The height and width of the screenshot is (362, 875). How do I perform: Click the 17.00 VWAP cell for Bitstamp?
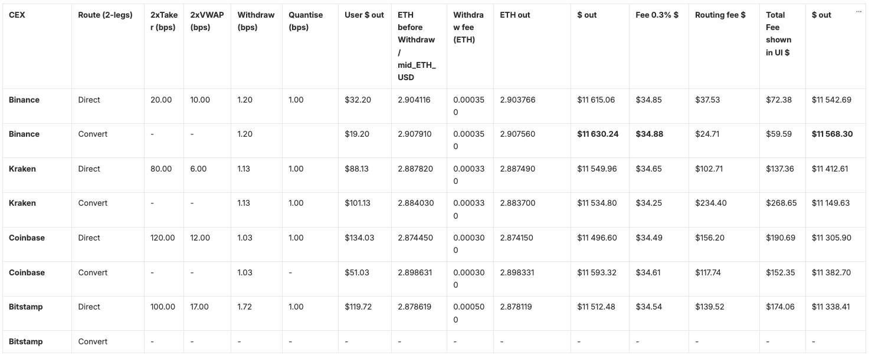tap(200, 307)
